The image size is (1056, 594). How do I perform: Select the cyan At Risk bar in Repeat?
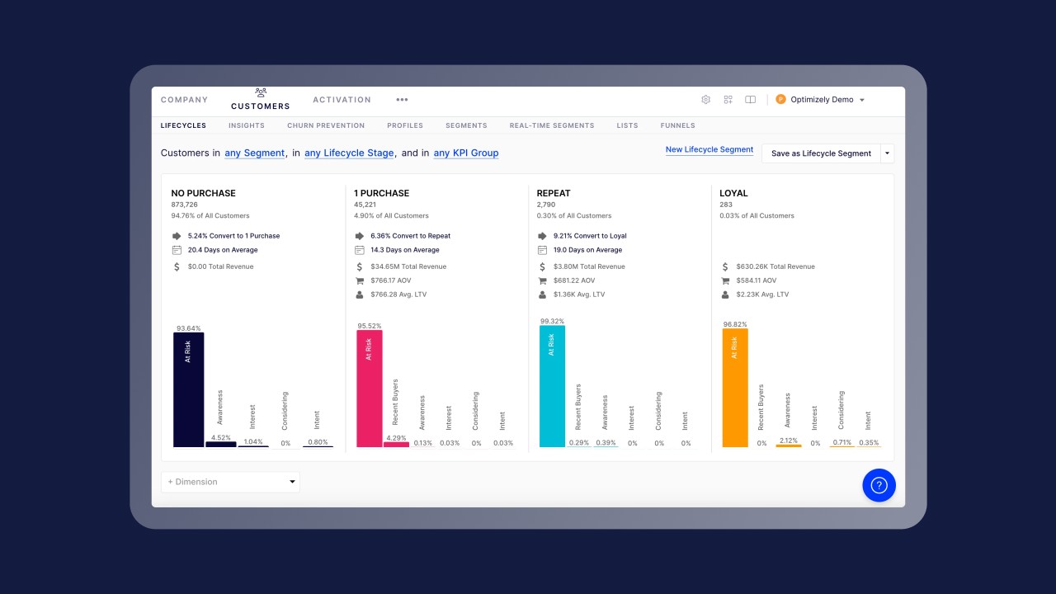(x=552, y=386)
